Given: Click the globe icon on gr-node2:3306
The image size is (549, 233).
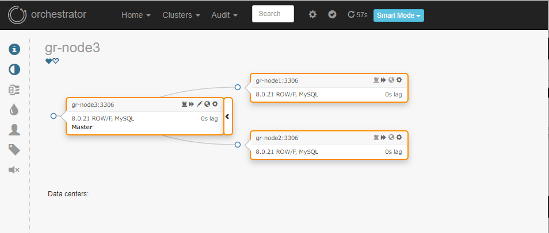Looking at the screenshot, I should click(x=391, y=138).
